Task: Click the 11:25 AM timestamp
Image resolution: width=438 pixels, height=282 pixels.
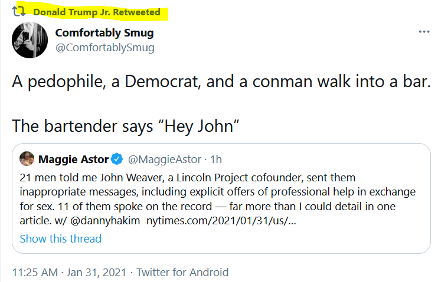Action: (x=35, y=272)
